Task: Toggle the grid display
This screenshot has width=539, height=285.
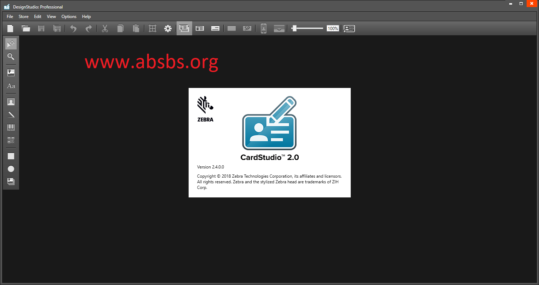Action: coord(152,28)
